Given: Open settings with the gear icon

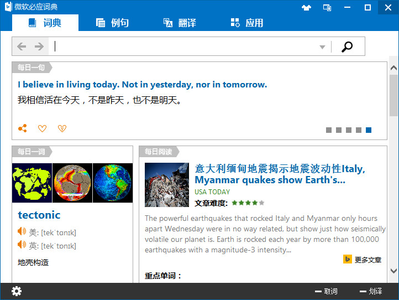Looking at the screenshot, I should 17,291.
